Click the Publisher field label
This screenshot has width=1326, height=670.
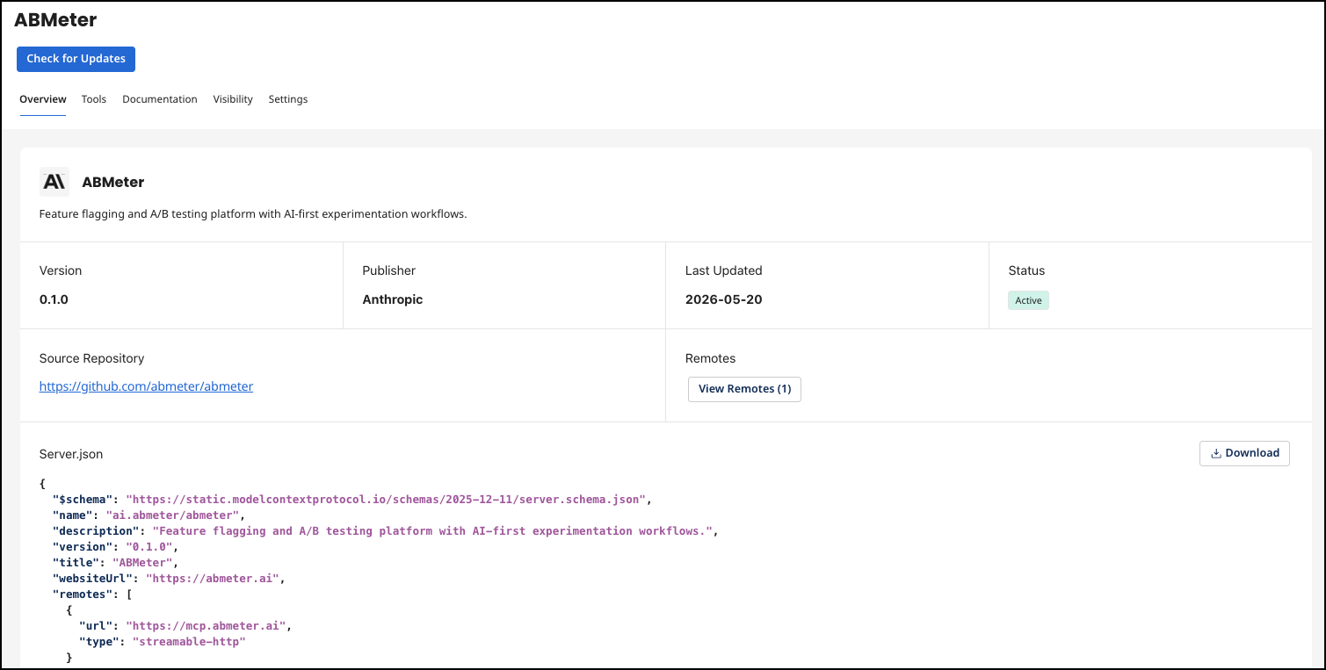click(x=389, y=270)
